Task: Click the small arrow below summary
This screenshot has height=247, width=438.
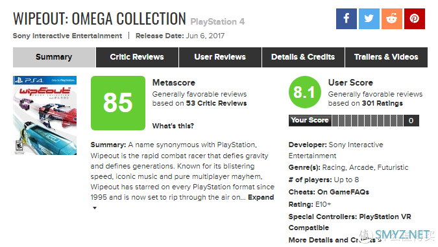Action: [x=95, y=208]
